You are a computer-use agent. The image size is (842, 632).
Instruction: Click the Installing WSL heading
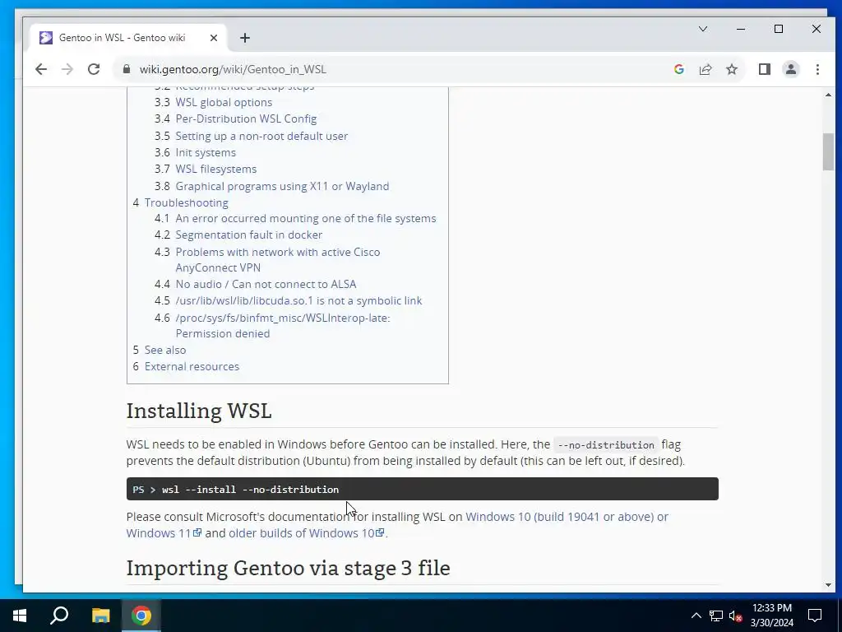(199, 411)
